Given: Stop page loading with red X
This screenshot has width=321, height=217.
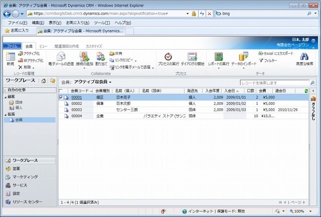Looking at the screenshot, I should tap(210, 14).
